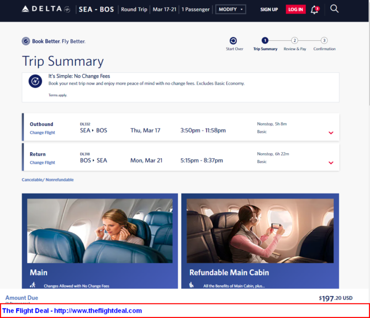Screen dimensions: 370x318
Task: Select the Trip Summary step 1 indicator
Action: [x=265, y=40]
